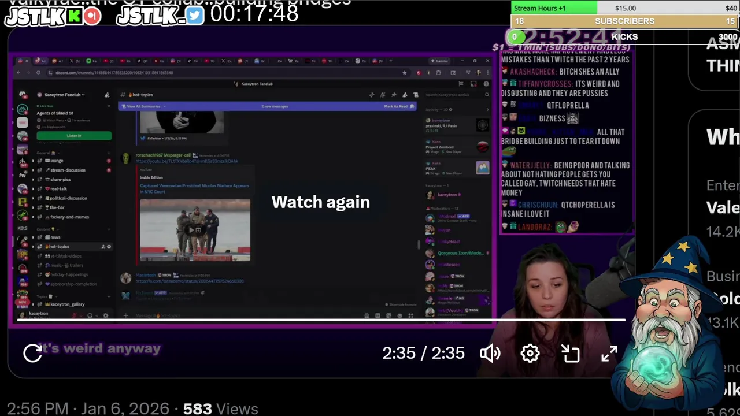Toggle microphone mute in Discord user panel
This screenshot has width=740, height=416.
75,315
